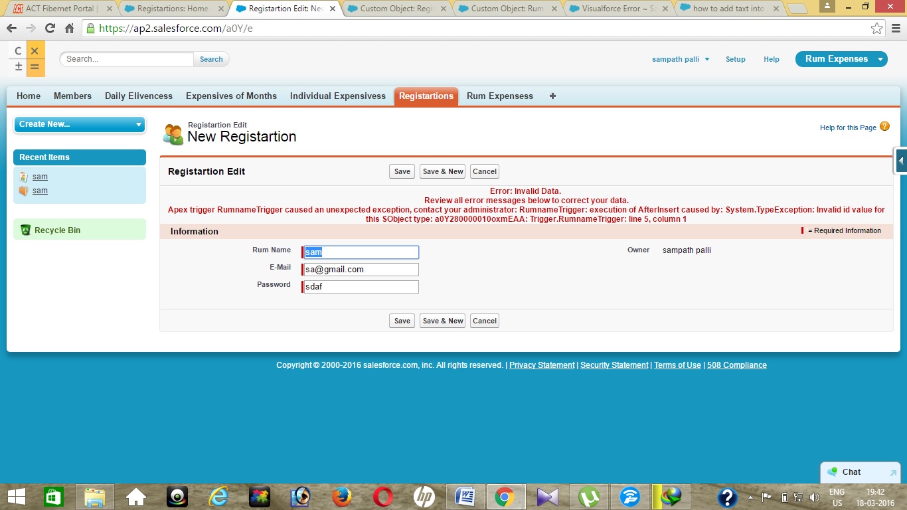This screenshot has height=510, width=907.
Task: Click the top Save button
Action: point(402,171)
